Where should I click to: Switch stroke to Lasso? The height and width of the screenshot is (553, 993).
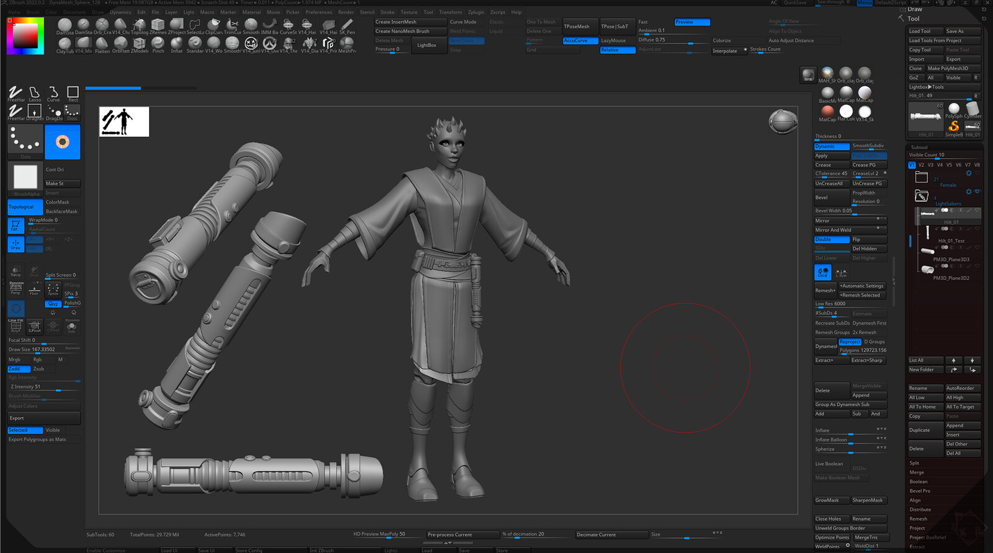tap(35, 94)
